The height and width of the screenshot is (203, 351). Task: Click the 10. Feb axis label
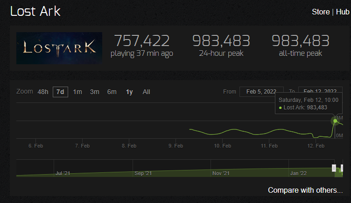[222, 146]
